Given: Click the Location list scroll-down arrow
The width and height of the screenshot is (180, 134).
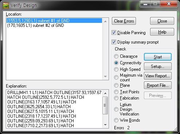Looking at the screenshot, I should (105, 77).
